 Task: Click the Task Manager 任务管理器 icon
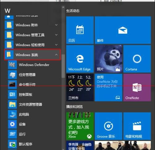12,75
